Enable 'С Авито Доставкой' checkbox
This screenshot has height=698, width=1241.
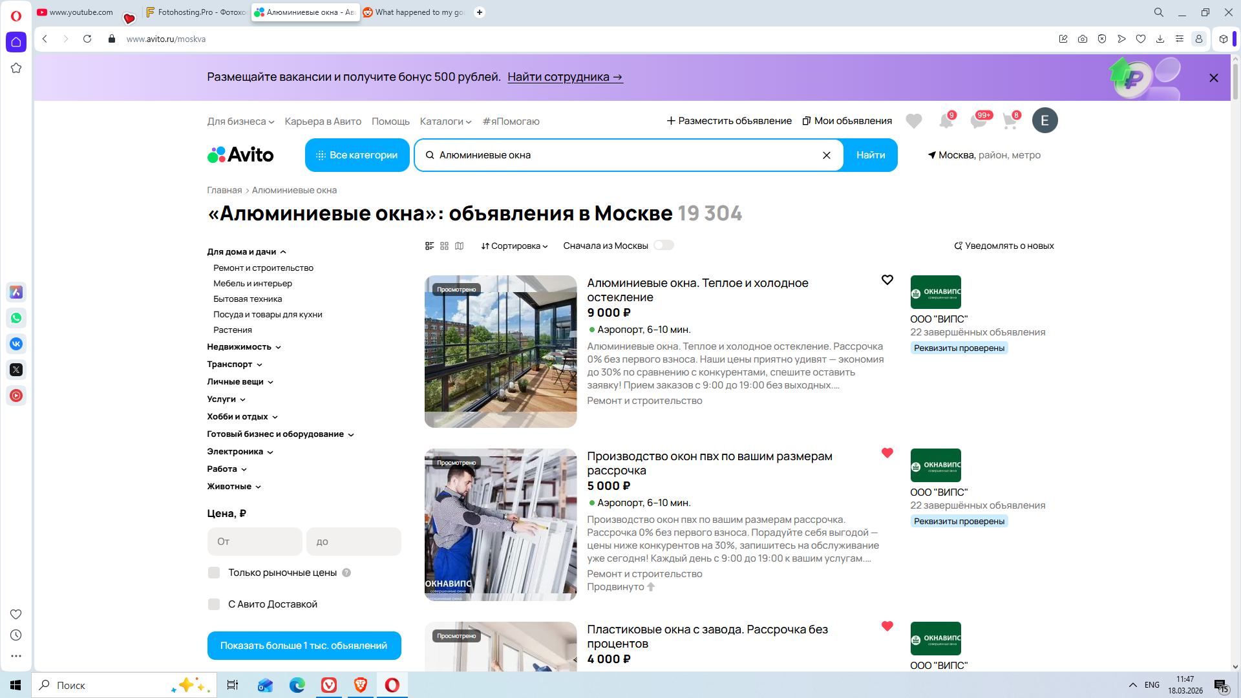(214, 604)
